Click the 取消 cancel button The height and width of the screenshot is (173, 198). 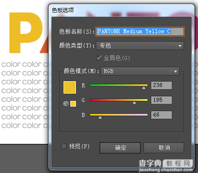(x=164, y=148)
